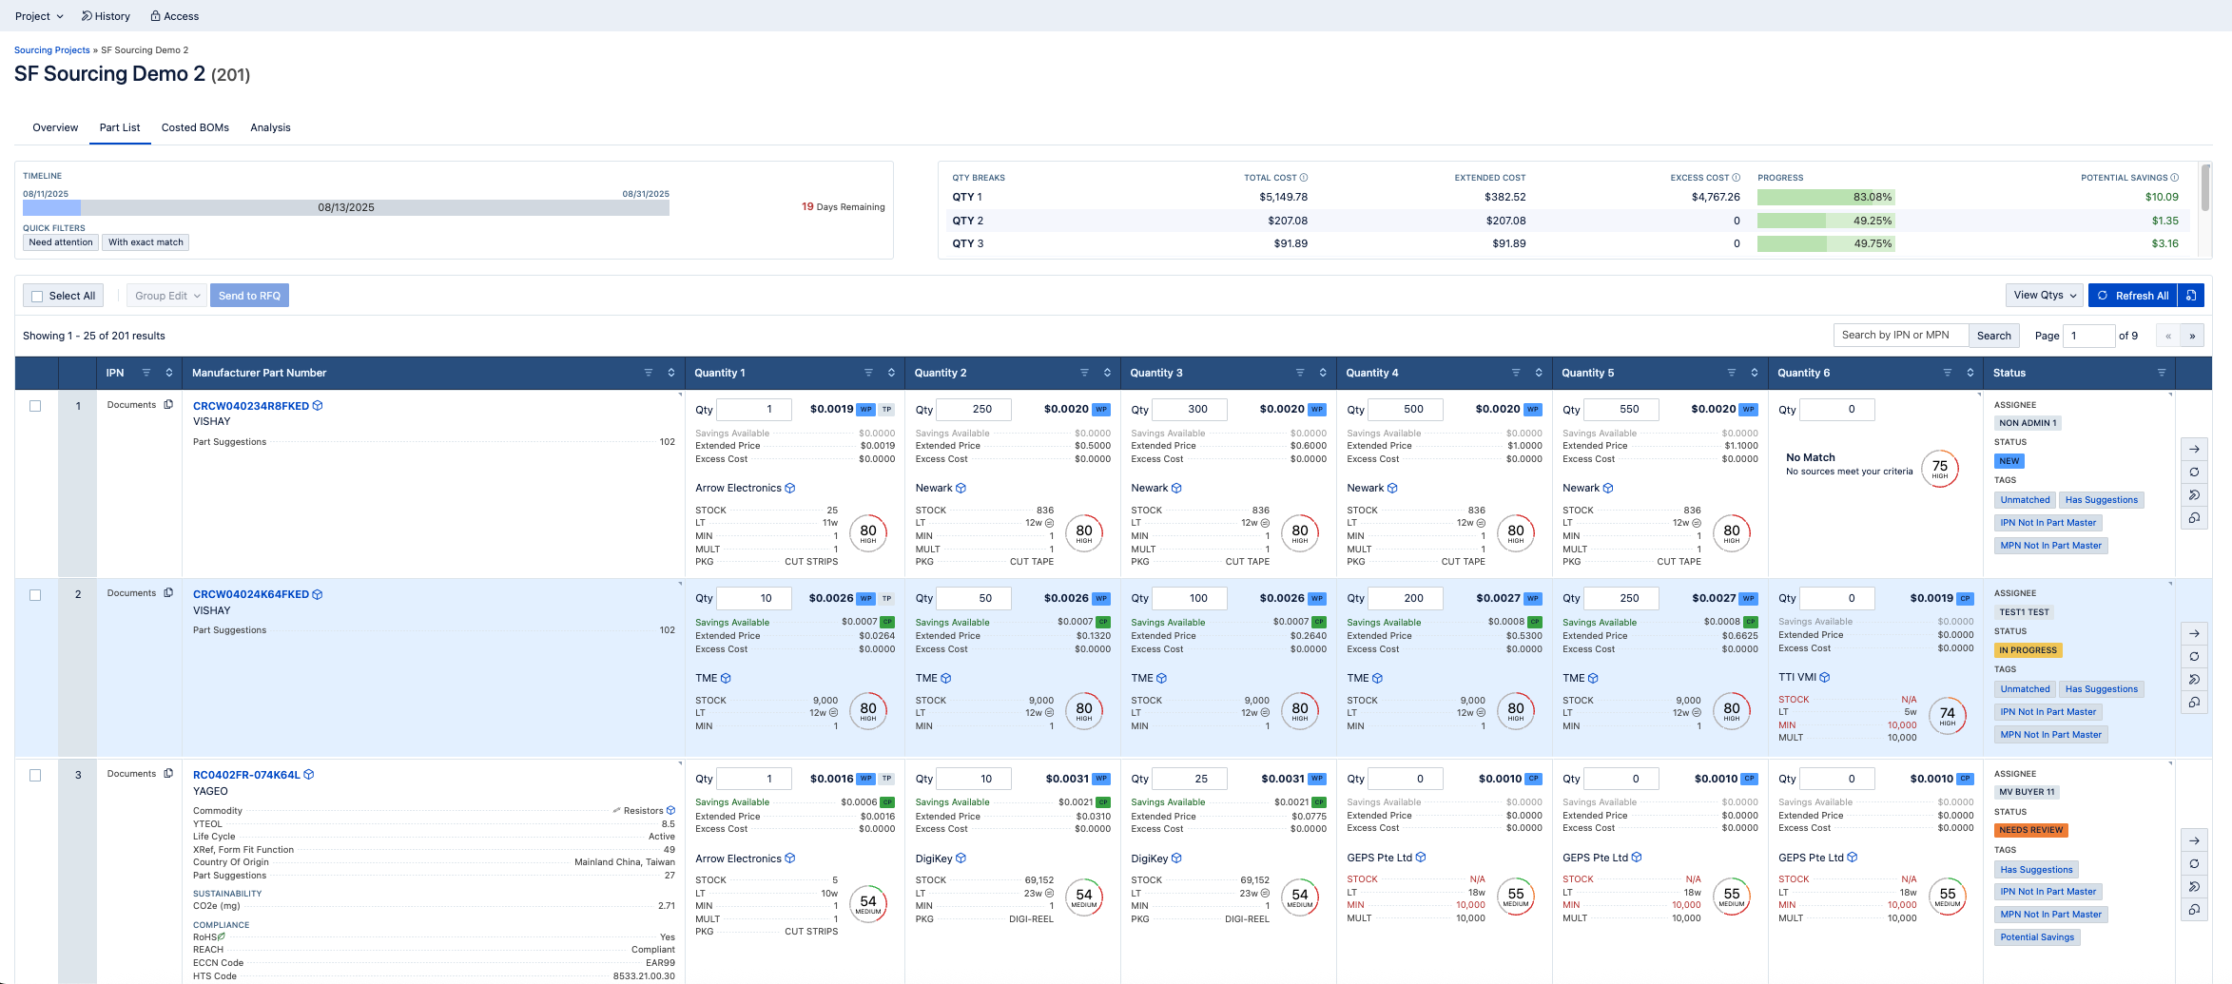
Task: Select the checkbox for row 3
Action: (x=35, y=775)
